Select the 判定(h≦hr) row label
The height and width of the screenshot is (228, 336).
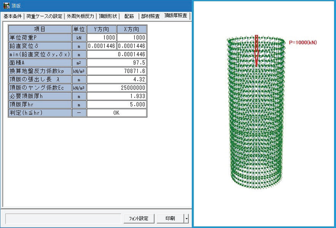(x=40, y=113)
